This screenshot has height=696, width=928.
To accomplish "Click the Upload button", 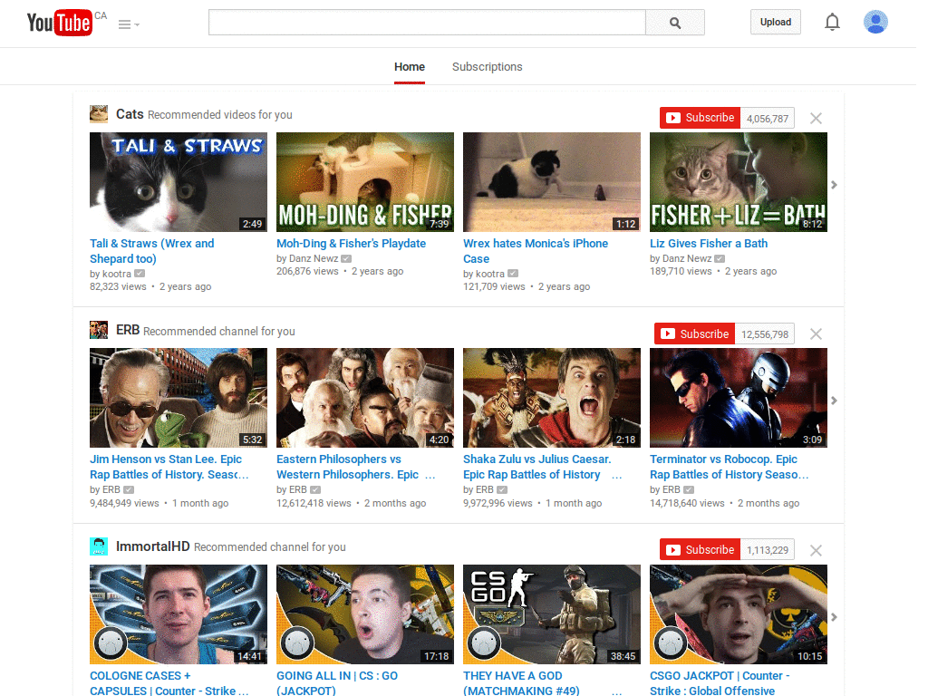I will tap(776, 22).
